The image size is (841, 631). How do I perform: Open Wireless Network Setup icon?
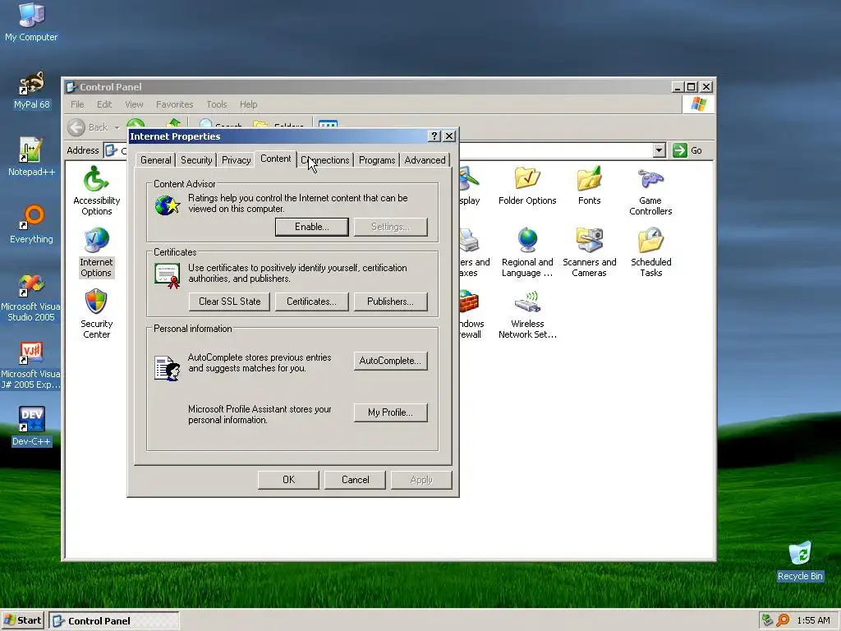pos(527,315)
